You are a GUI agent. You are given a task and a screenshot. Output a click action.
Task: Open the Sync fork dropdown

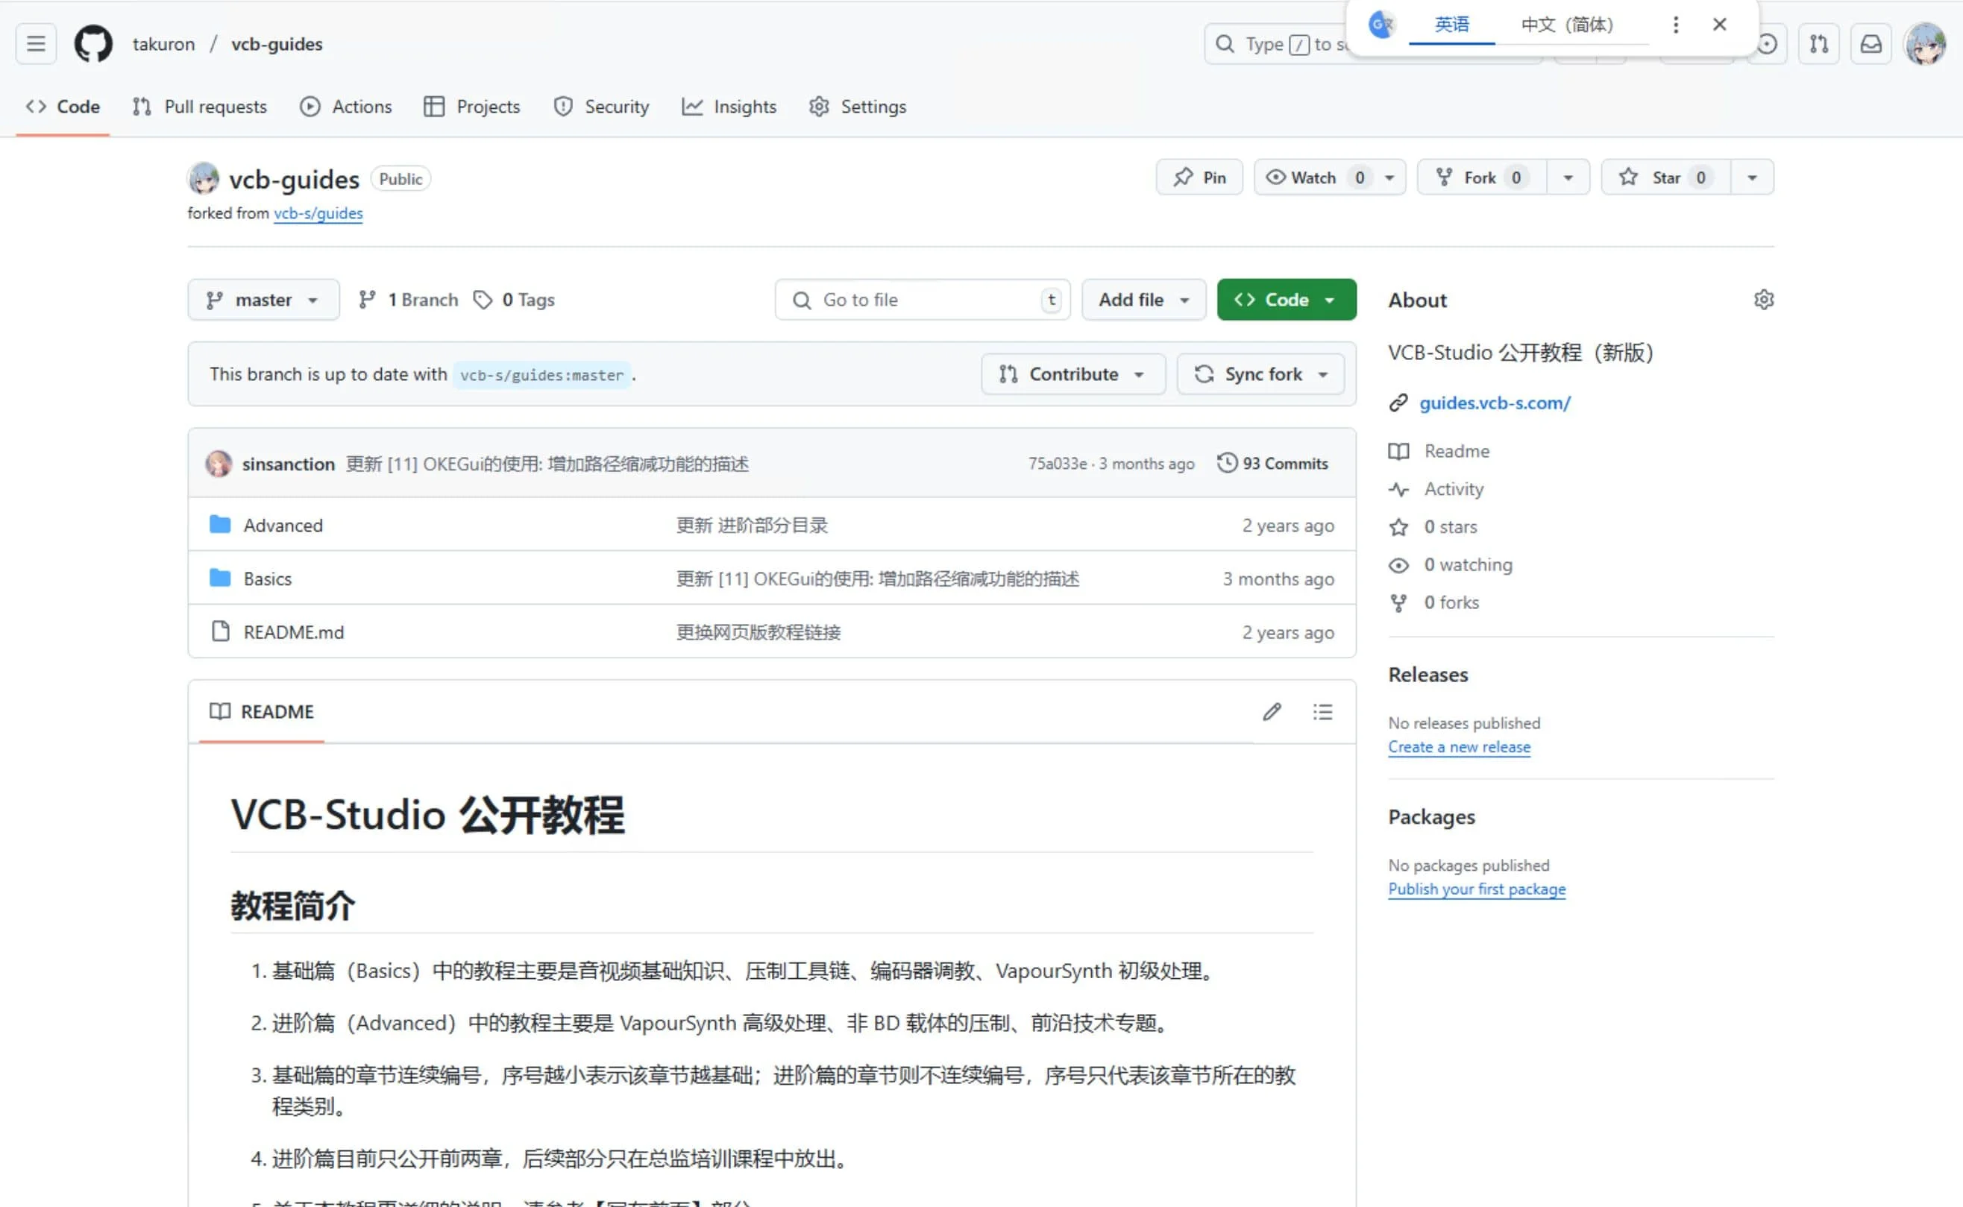(1260, 374)
